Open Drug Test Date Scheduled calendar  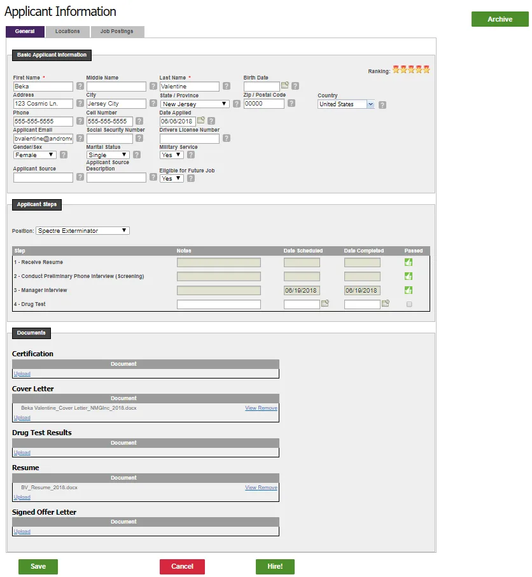325,303
